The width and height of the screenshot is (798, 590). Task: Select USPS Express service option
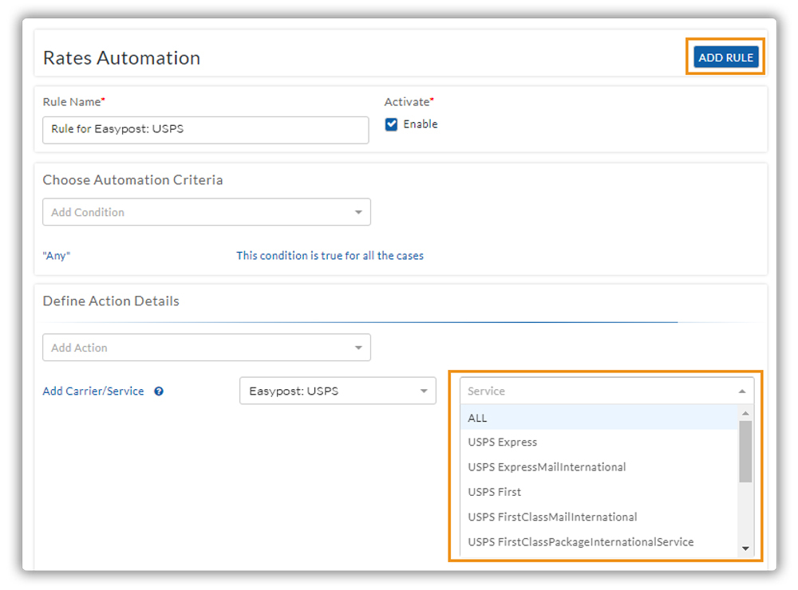coord(599,442)
